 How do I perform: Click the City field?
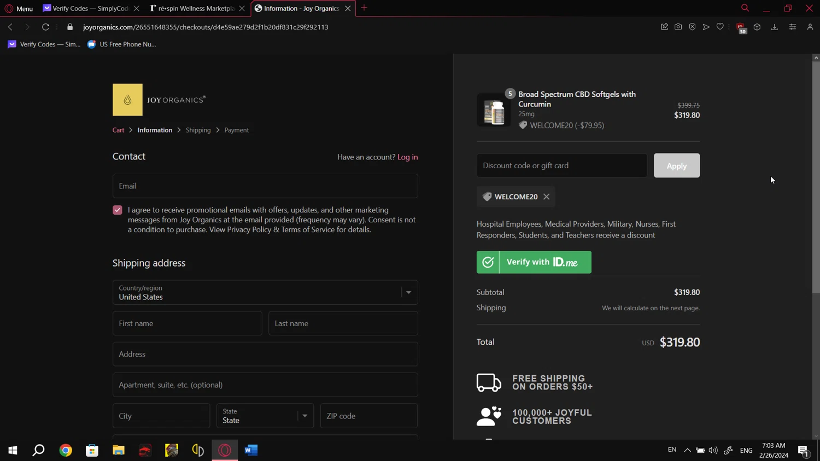coord(161,416)
